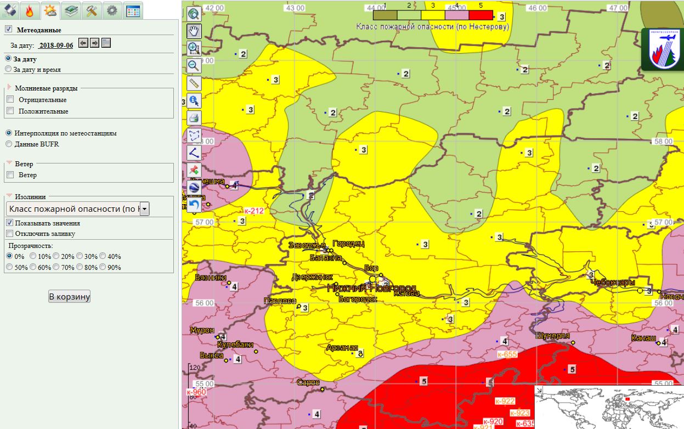Click the blue undo arrow icon
Image resolution: width=684 pixels, height=429 pixels.
(194, 205)
